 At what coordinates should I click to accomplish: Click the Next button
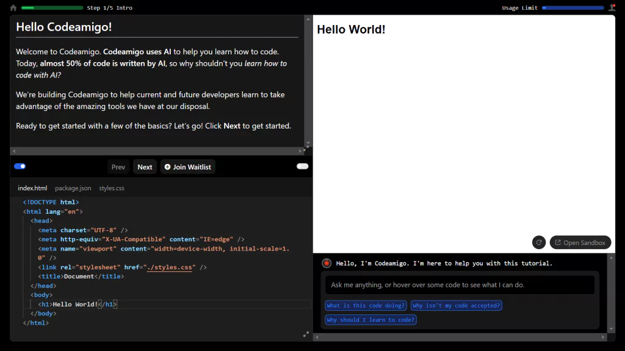(145, 167)
